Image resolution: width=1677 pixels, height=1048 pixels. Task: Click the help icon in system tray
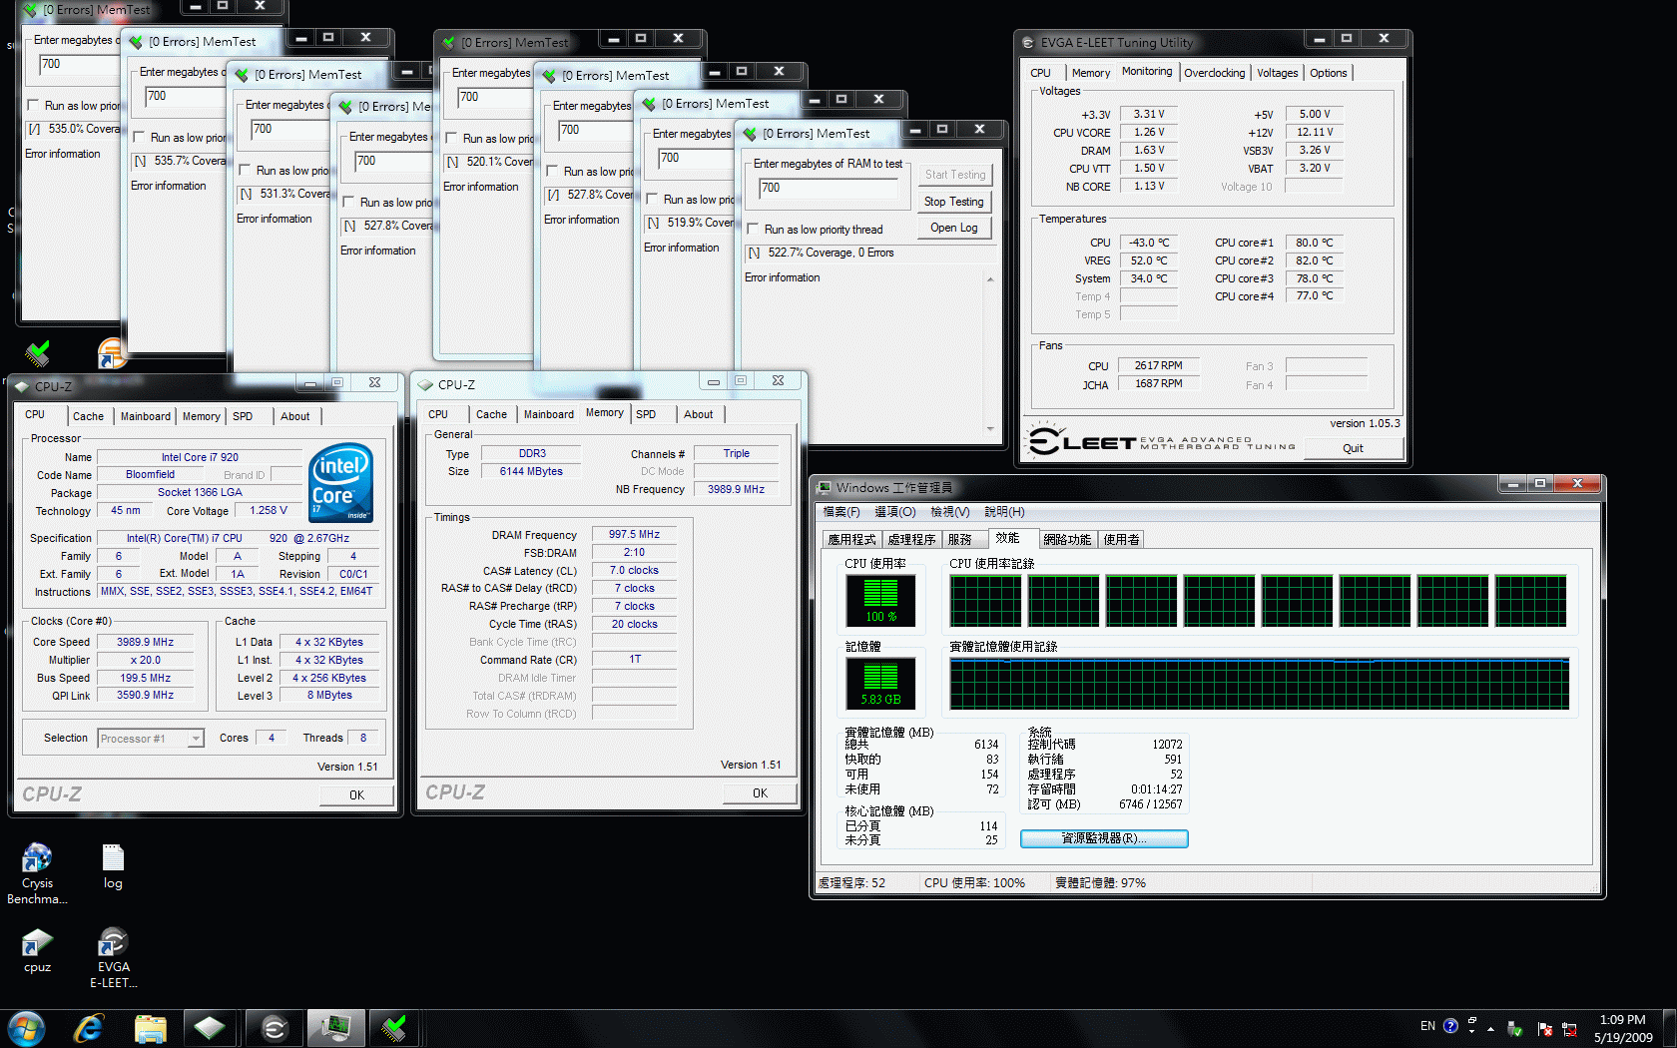[1450, 1026]
